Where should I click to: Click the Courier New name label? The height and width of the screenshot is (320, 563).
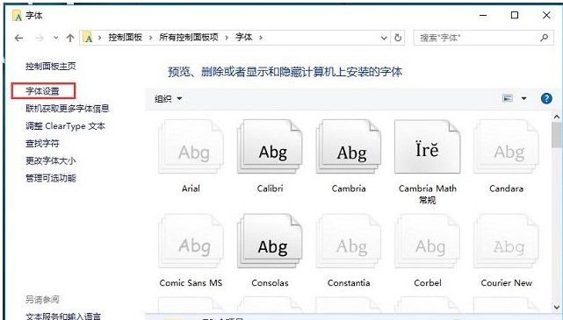click(506, 282)
